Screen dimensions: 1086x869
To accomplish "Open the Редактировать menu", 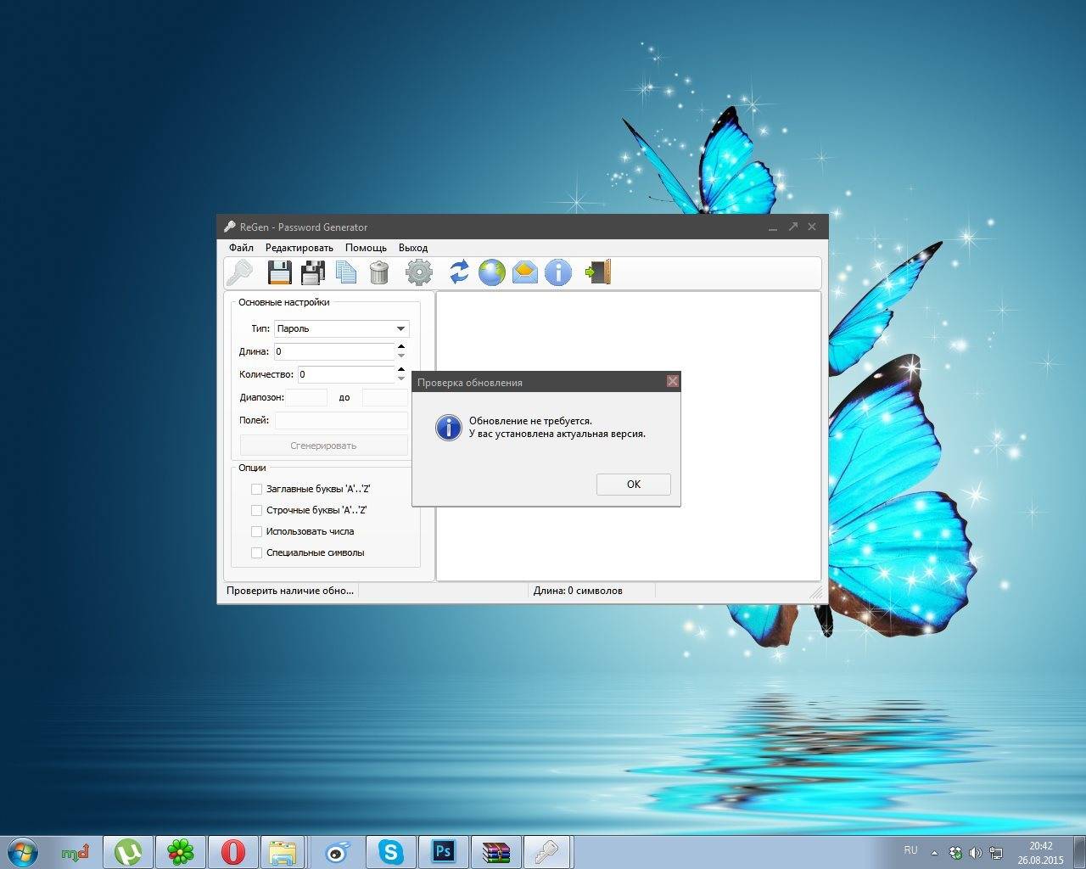I will click(x=299, y=248).
